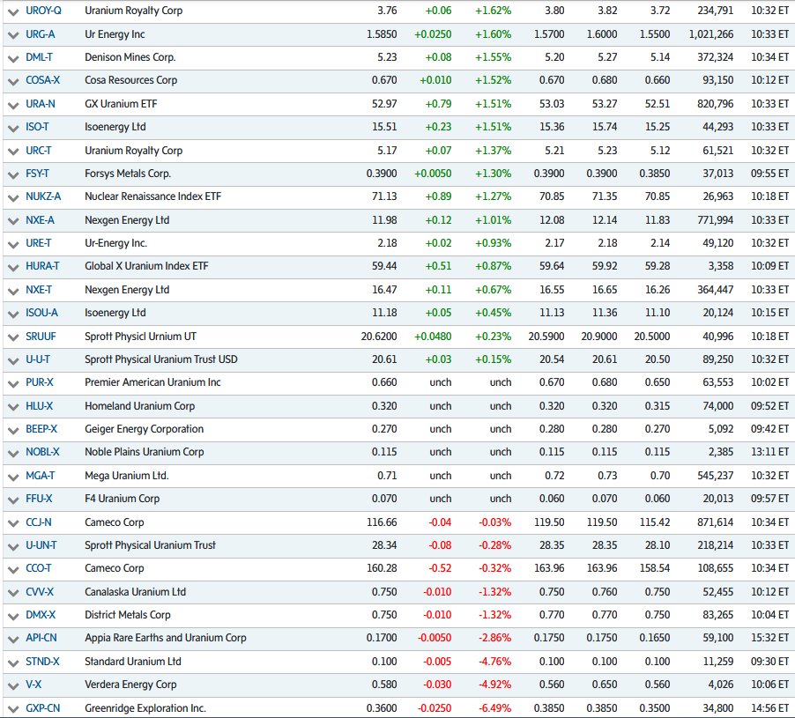Select the name Greenridge Exploration Inc.
Screen dimensions: 795x718
145,707
